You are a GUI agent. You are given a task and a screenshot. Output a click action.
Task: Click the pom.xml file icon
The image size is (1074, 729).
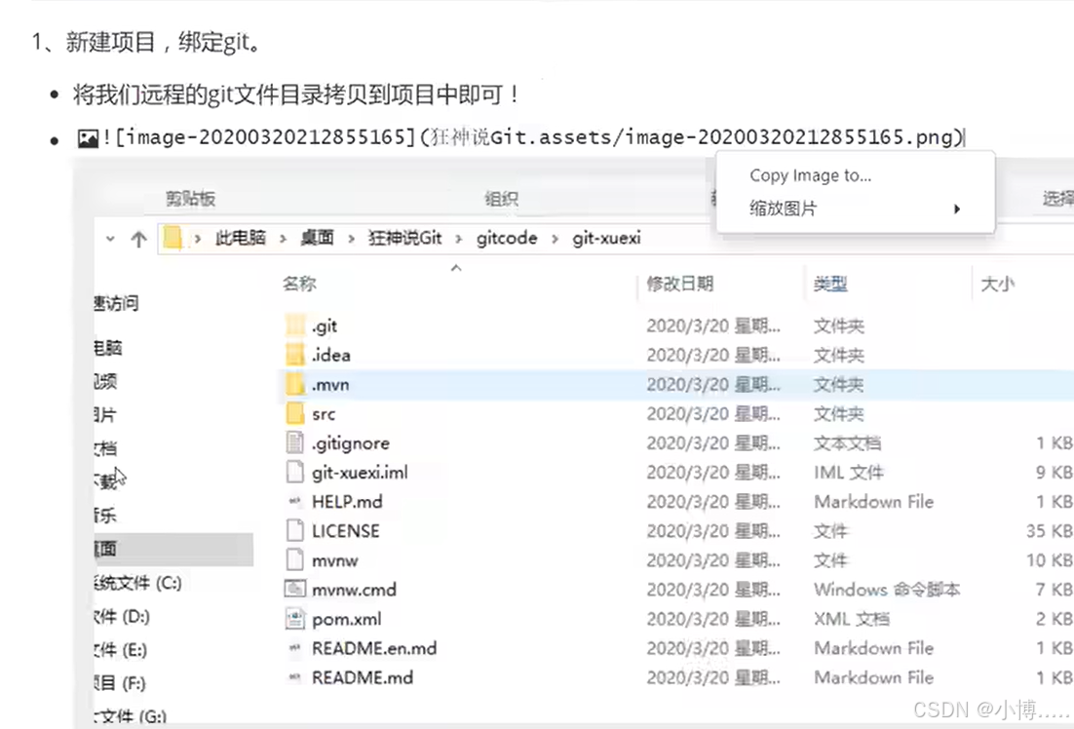click(295, 619)
